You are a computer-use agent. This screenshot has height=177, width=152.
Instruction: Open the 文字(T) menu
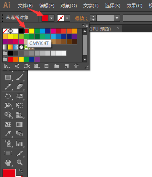click(x=91, y=6)
